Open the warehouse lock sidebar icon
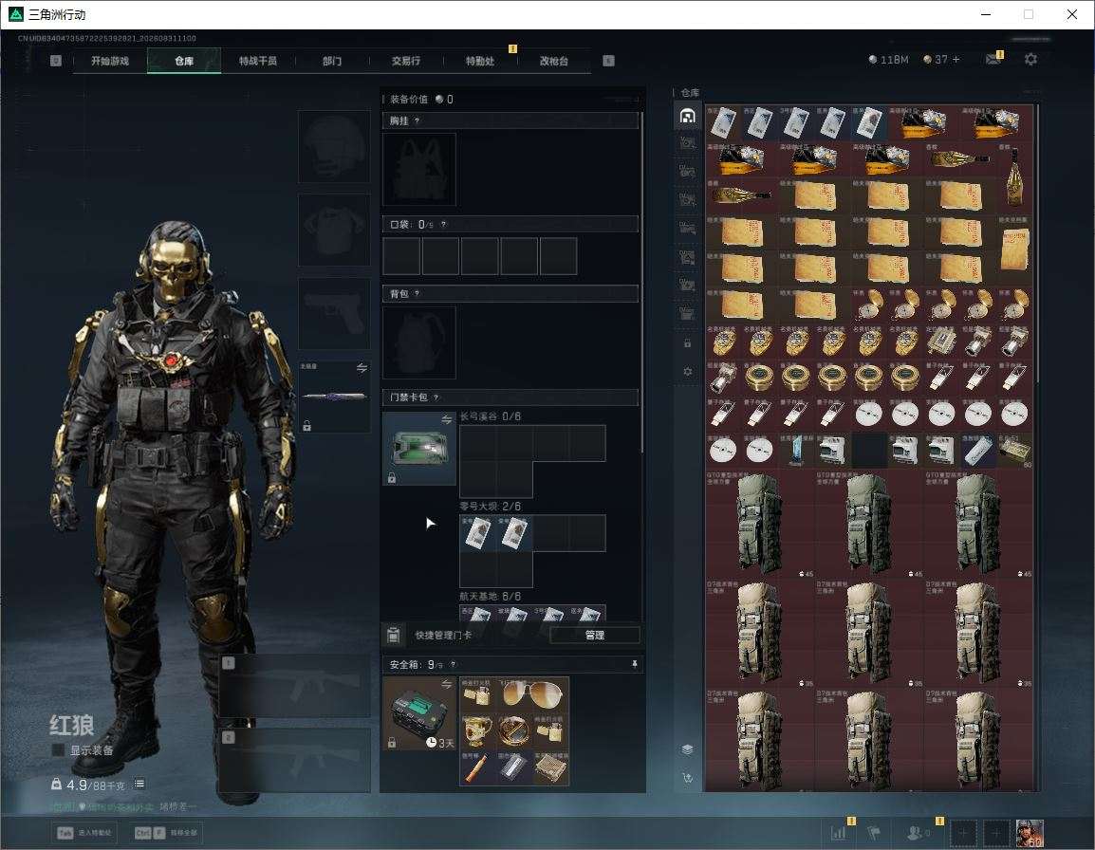1095x850 pixels. [688, 342]
